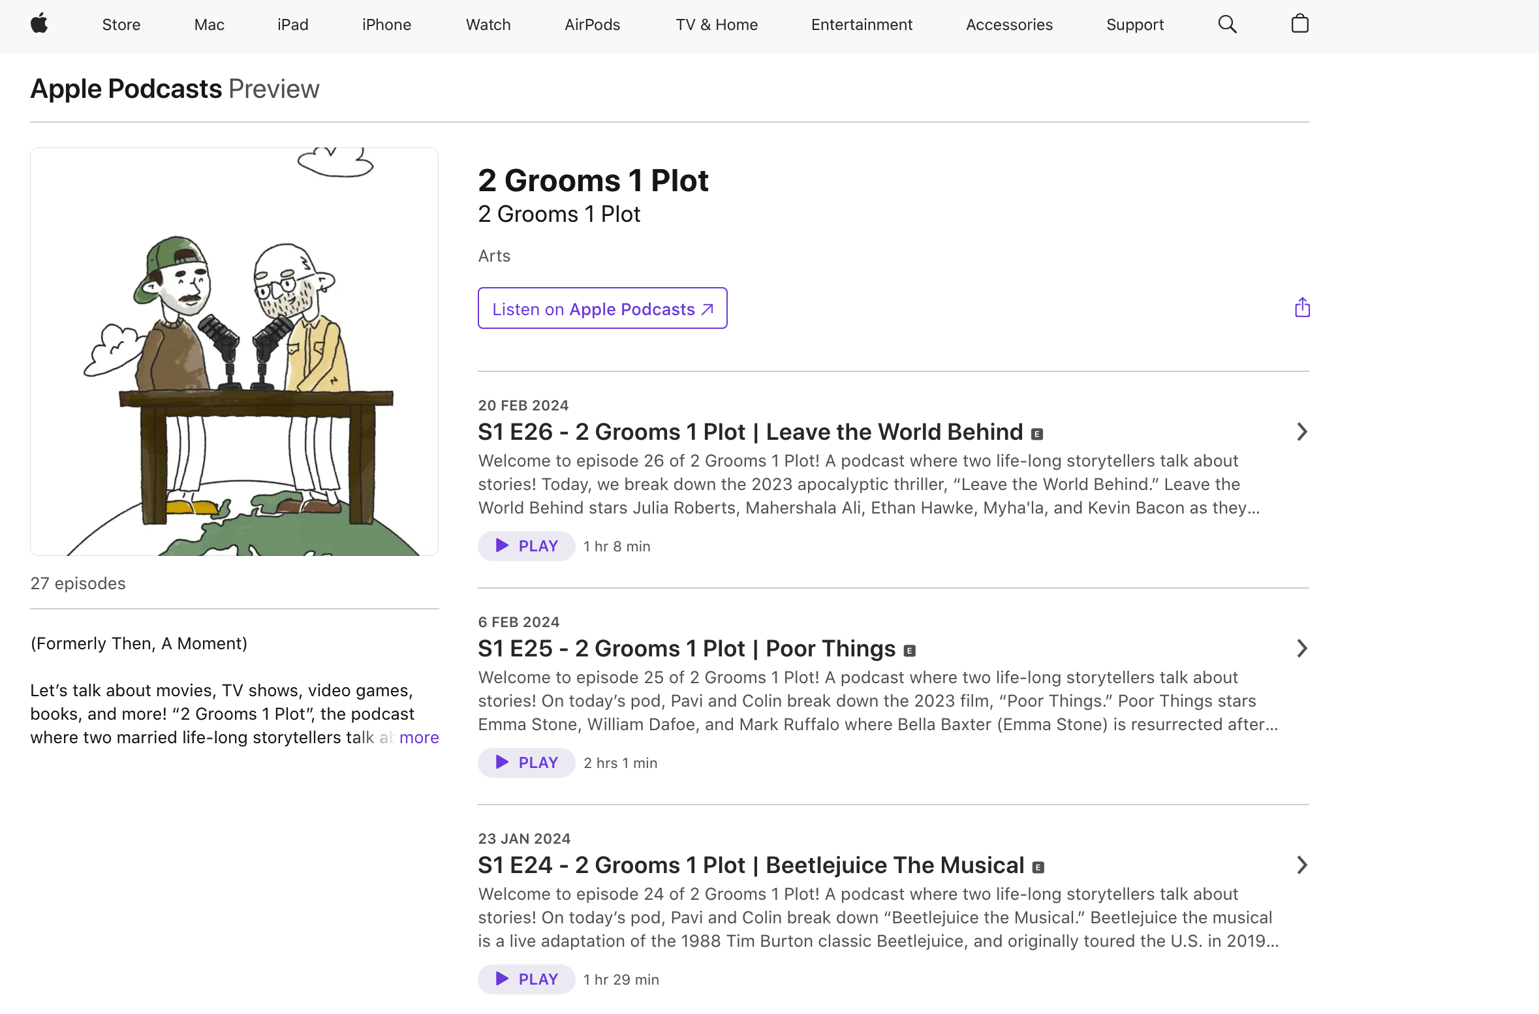Click Apple Podcasts Preview heading
The width and height of the screenshot is (1539, 1014).
(175, 89)
